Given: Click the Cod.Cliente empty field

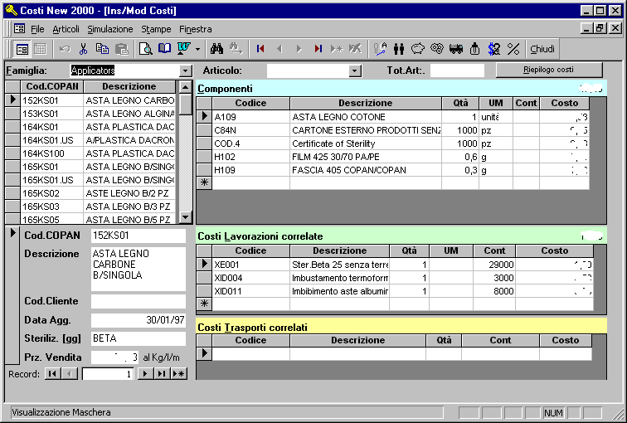Looking at the screenshot, I should coord(139,301).
